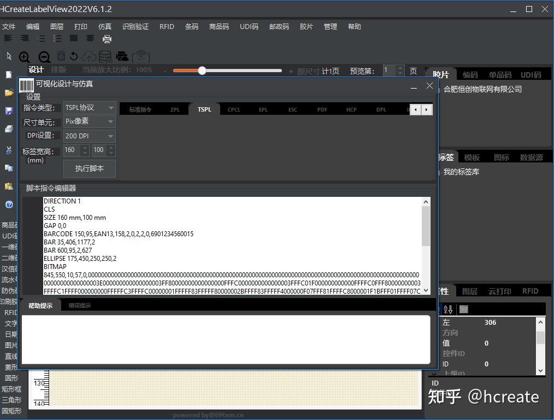The height and width of the screenshot is (420, 554).
Task: Click the property pages icon in properties panel
Action: [x=463, y=310]
